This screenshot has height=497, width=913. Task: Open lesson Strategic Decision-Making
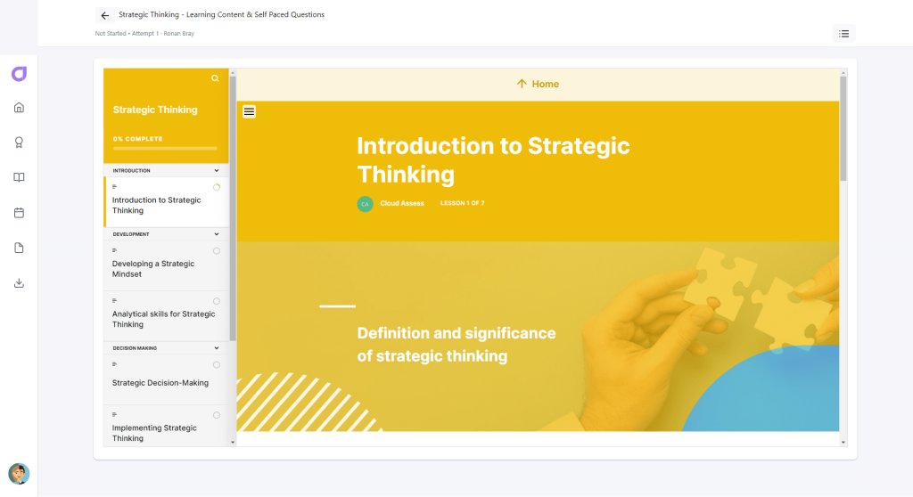click(166, 379)
